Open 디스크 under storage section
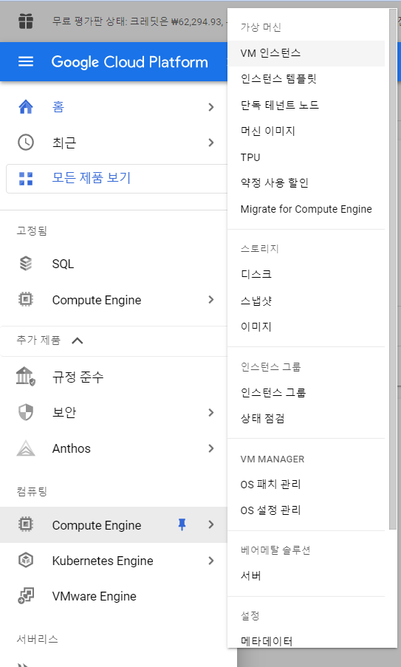The height and width of the screenshot is (667, 401). coord(306,274)
